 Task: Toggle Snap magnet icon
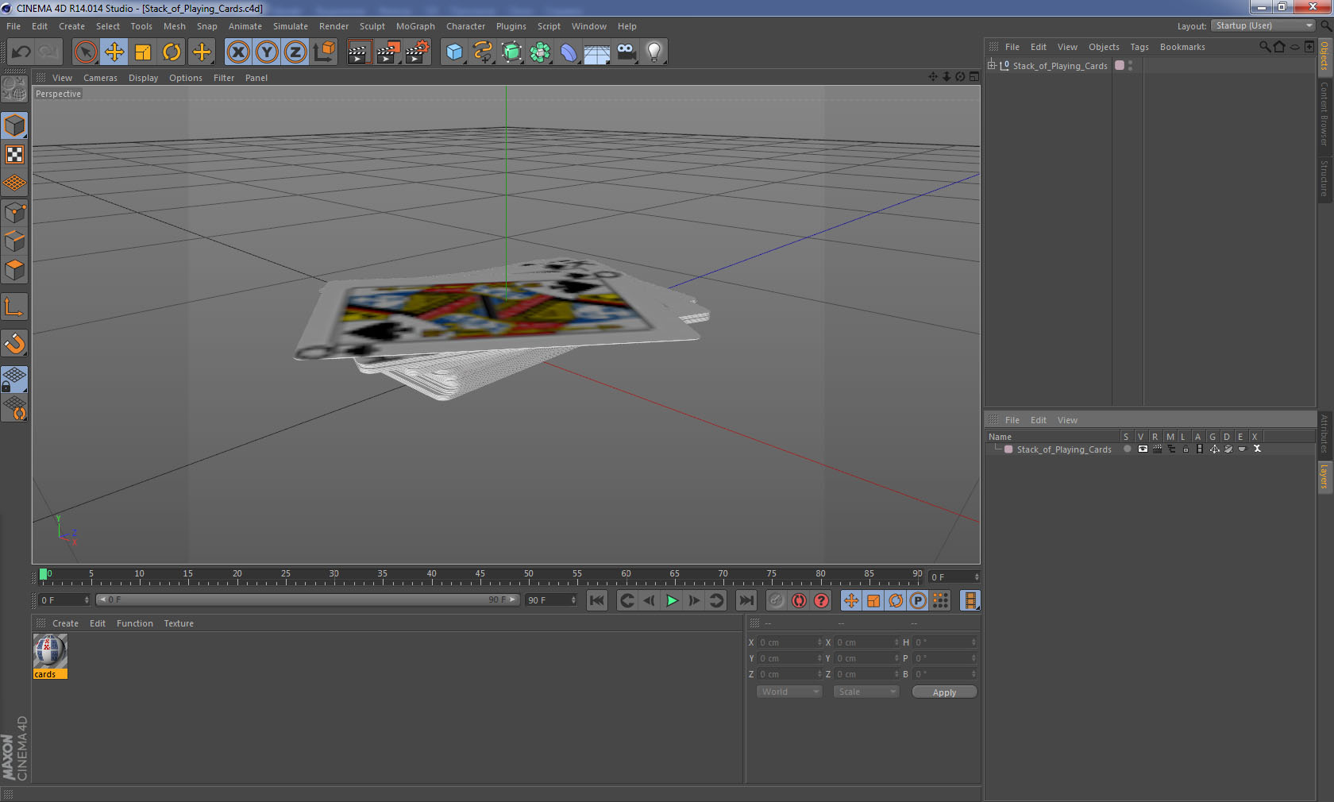15,343
